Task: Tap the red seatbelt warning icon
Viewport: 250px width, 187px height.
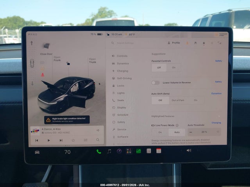Action: coord(43,75)
